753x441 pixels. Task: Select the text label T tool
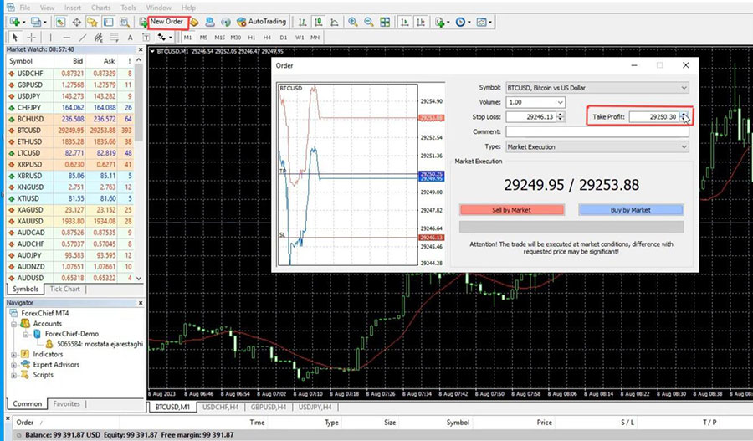[146, 38]
